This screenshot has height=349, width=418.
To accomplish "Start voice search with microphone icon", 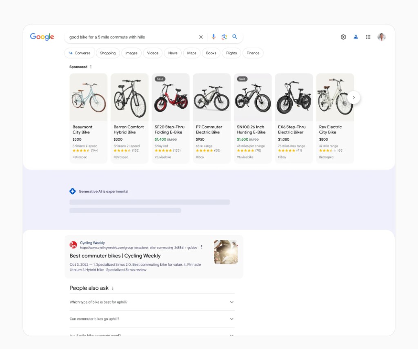I will click(x=213, y=37).
